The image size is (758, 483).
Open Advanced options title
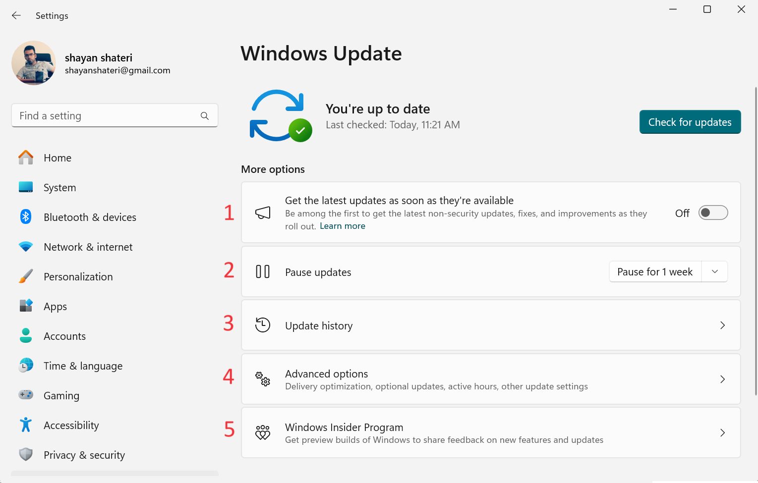point(326,374)
